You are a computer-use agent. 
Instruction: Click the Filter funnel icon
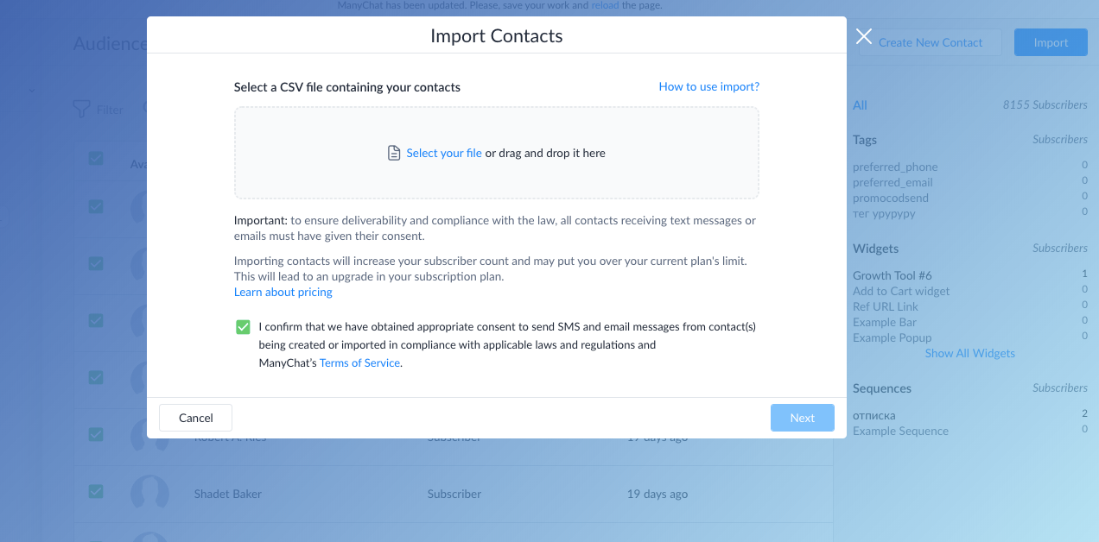[81, 109]
